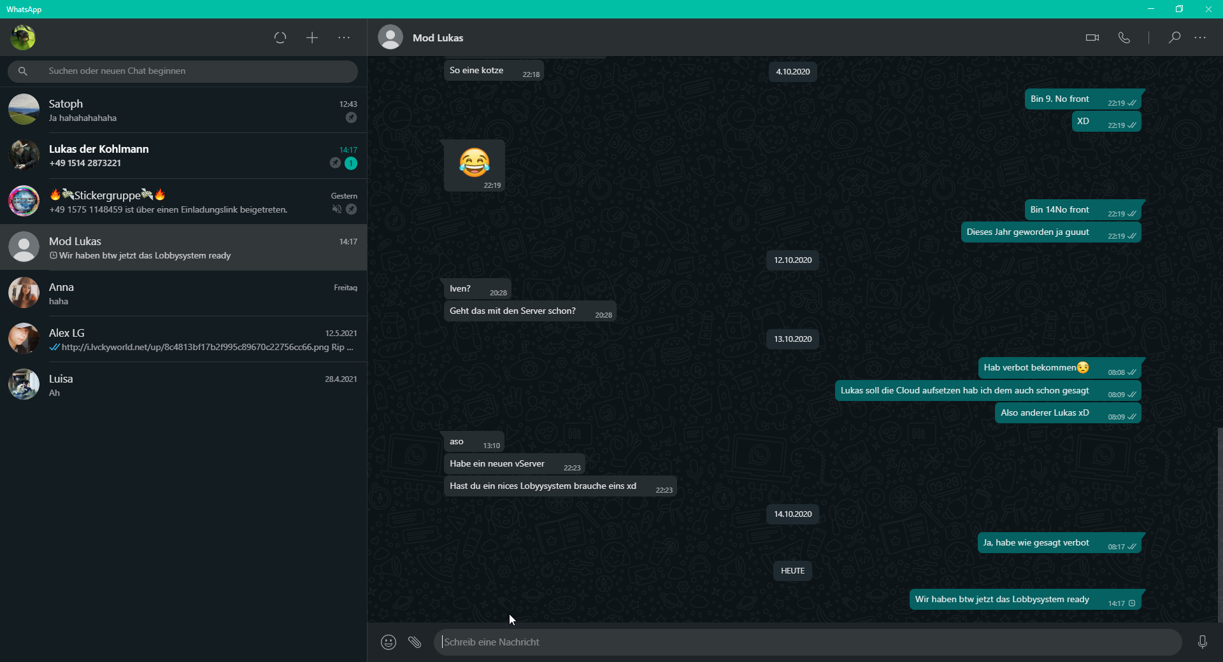The height and width of the screenshot is (662, 1223).
Task: Start a new chat with plus icon
Action: tap(312, 38)
